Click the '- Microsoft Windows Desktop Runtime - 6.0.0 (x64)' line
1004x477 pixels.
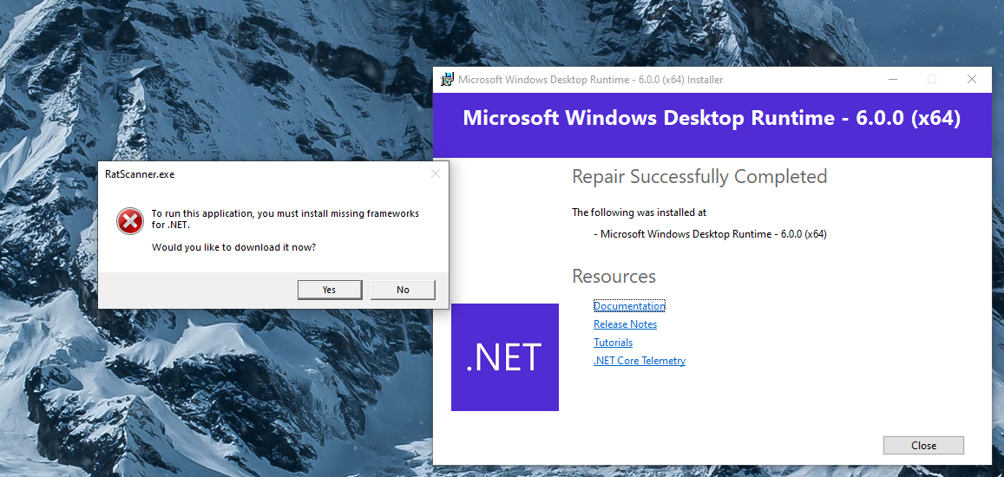pos(710,234)
